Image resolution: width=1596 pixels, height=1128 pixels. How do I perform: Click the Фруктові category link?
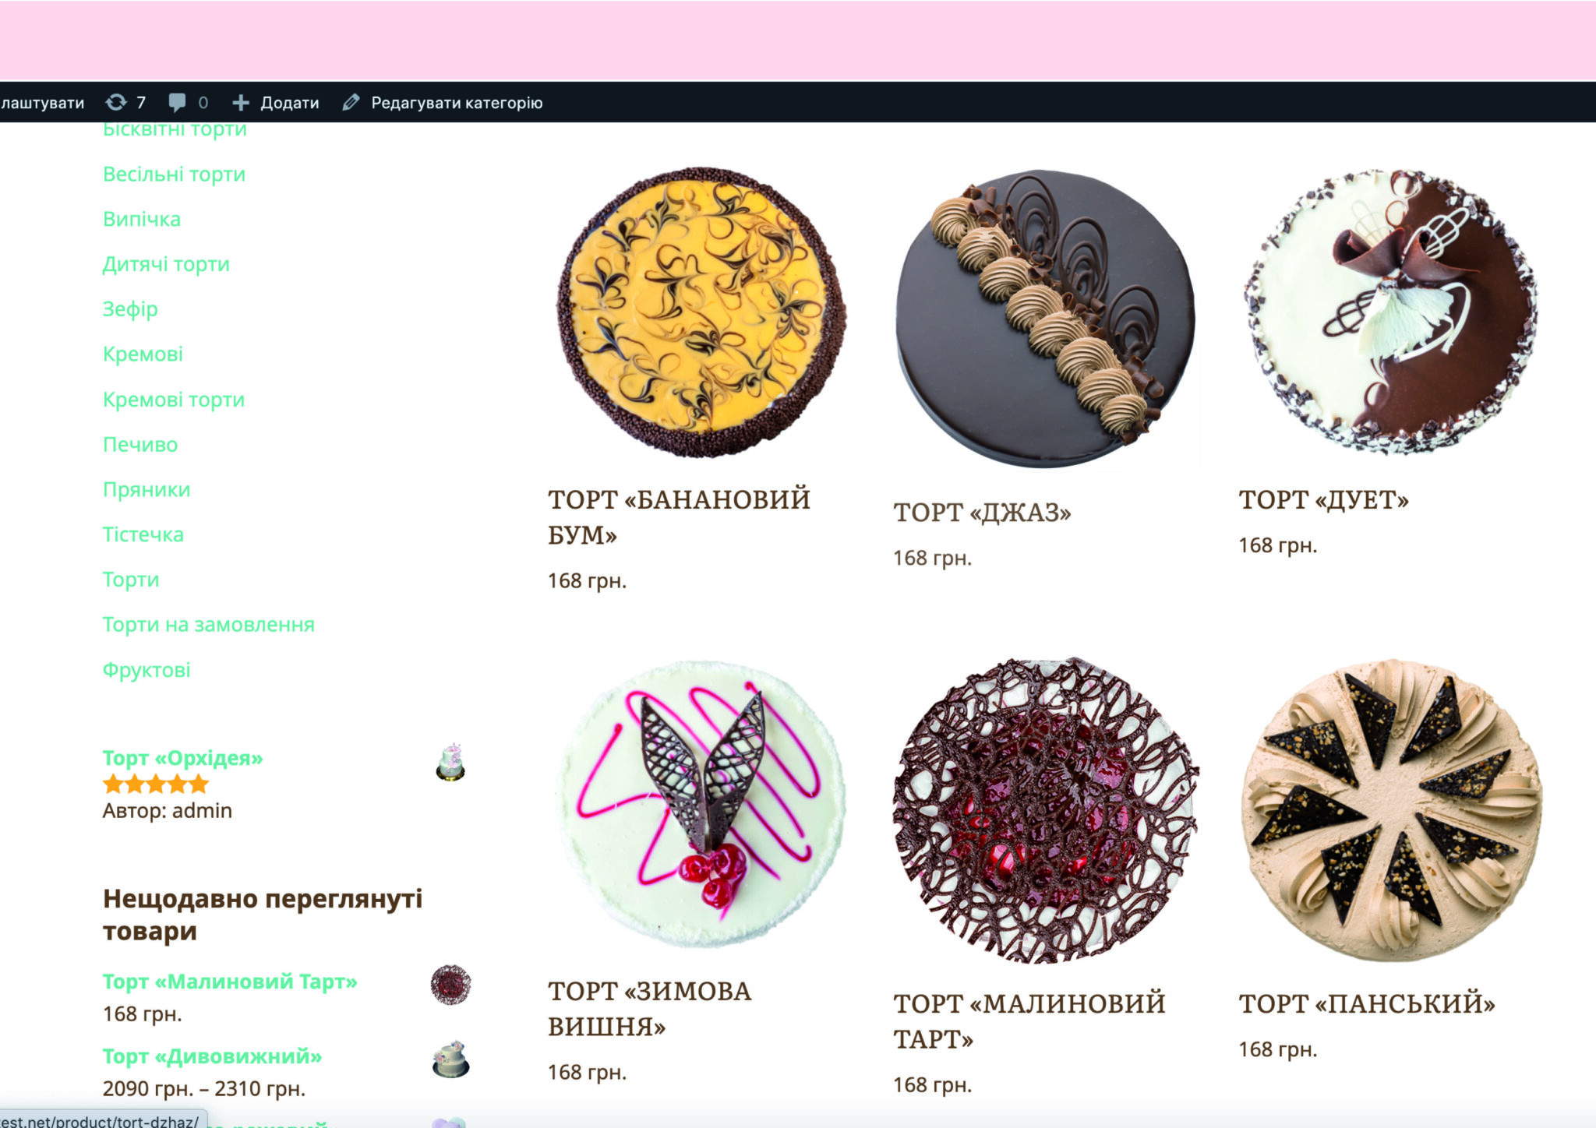(147, 670)
